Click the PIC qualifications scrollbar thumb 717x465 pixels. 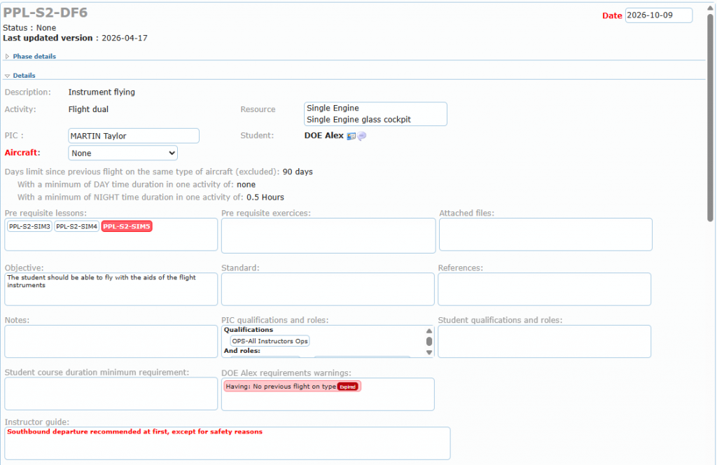click(x=429, y=341)
